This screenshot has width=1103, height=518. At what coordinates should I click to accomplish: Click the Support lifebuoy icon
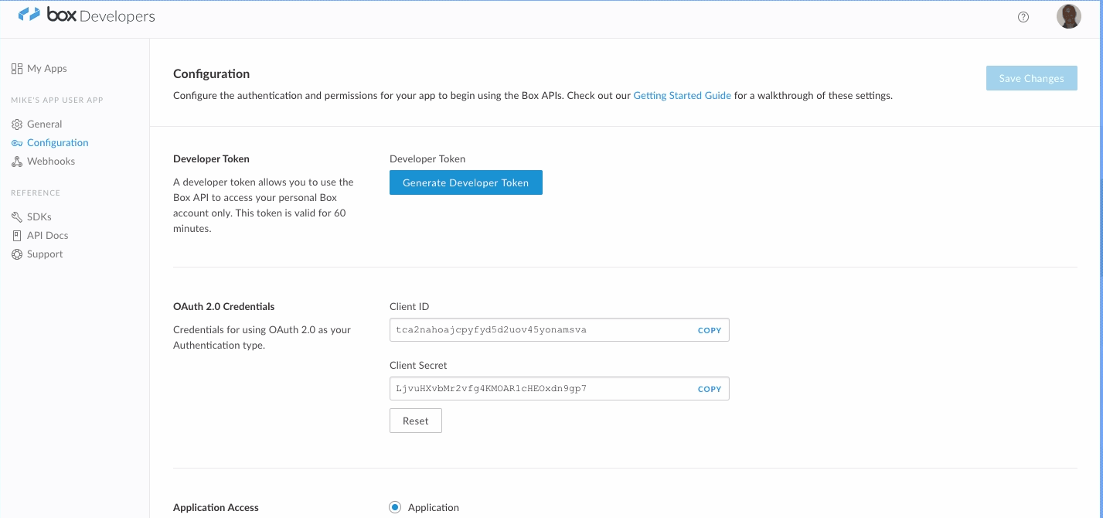(17, 254)
